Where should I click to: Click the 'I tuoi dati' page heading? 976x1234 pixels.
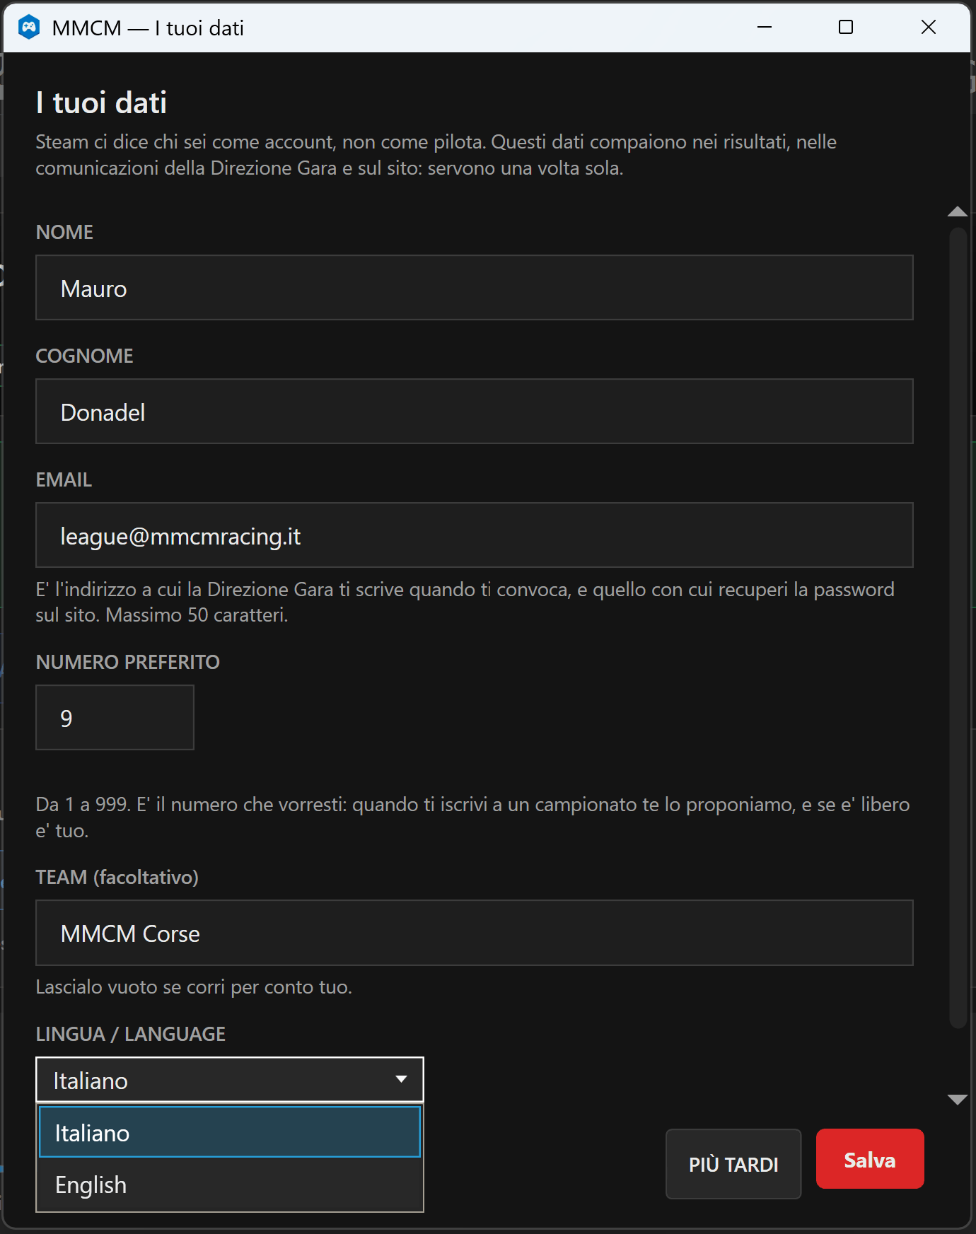(101, 103)
